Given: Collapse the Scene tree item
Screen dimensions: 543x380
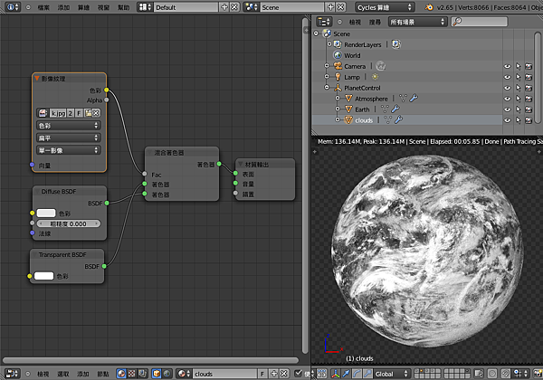Looking at the screenshot, I should 316,33.
